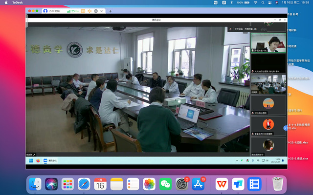Open the Windows Start menu in remote desktop
This screenshot has height=195, width=313.
(x=31, y=160)
